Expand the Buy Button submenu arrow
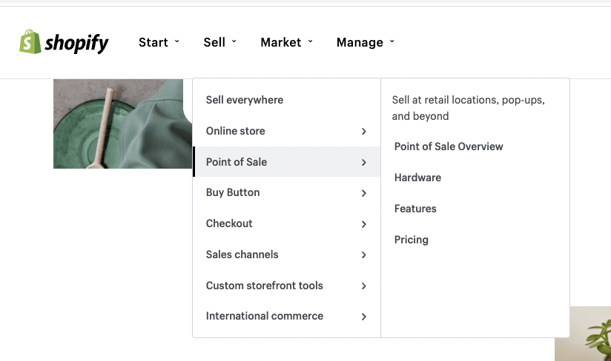The width and height of the screenshot is (611, 361). (363, 193)
